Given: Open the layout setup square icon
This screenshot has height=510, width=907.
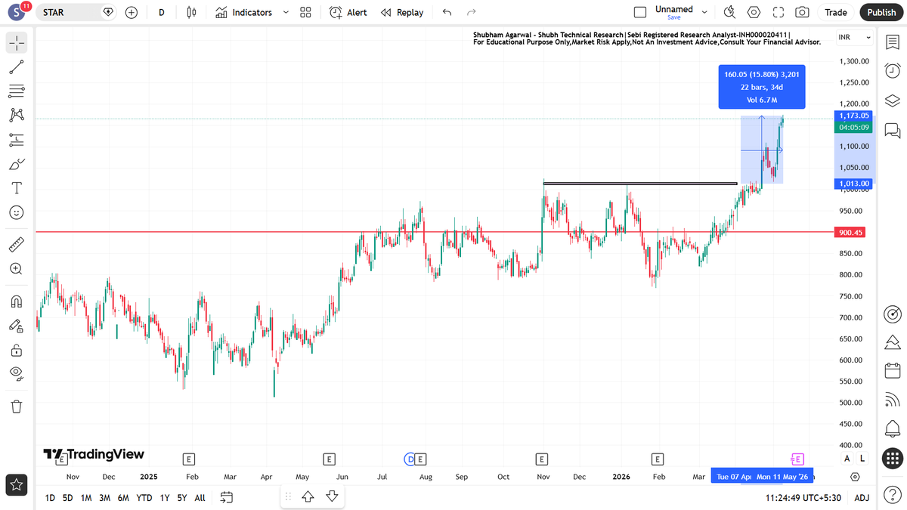Looking at the screenshot, I should pyautogui.click(x=640, y=12).
